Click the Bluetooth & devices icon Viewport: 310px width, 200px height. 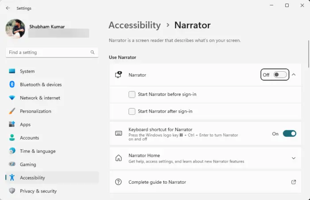[12, 84]
